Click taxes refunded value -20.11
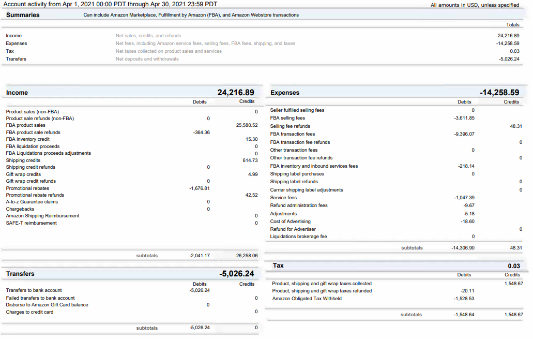533x339 pixels. 467,291
